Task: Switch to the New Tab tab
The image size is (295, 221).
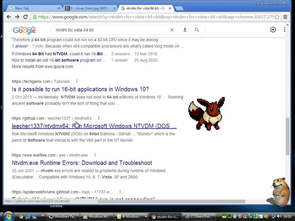Action: [x=34, y=8]
